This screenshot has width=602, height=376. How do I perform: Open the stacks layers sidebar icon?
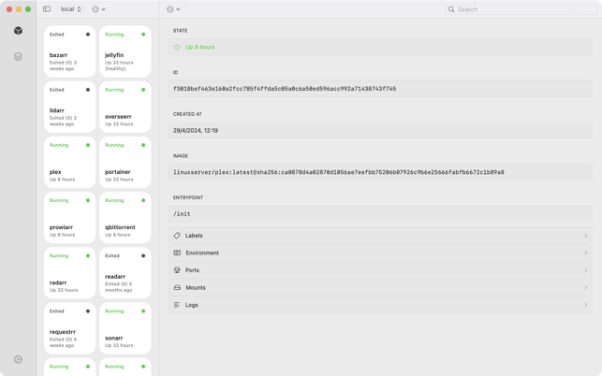[18, 57]
